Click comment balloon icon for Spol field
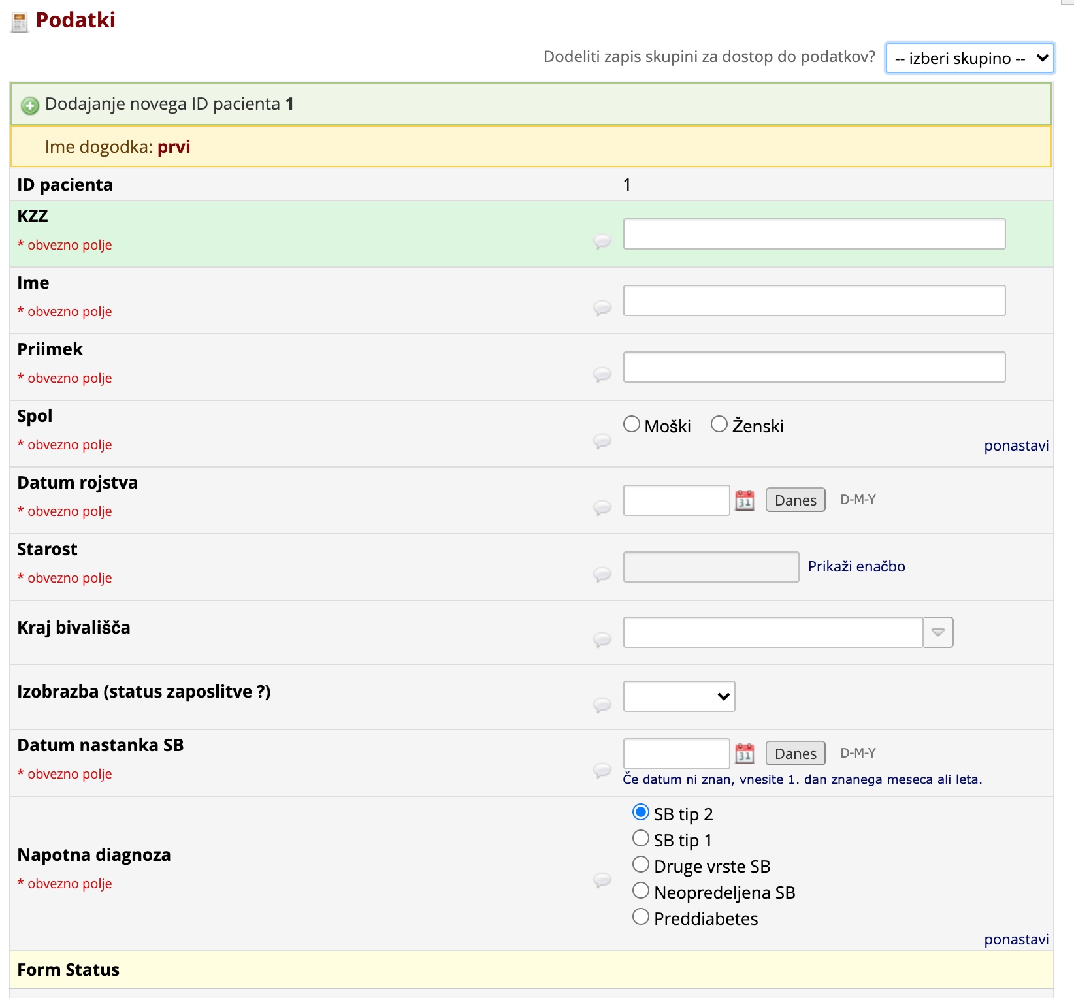 [602, 442]
